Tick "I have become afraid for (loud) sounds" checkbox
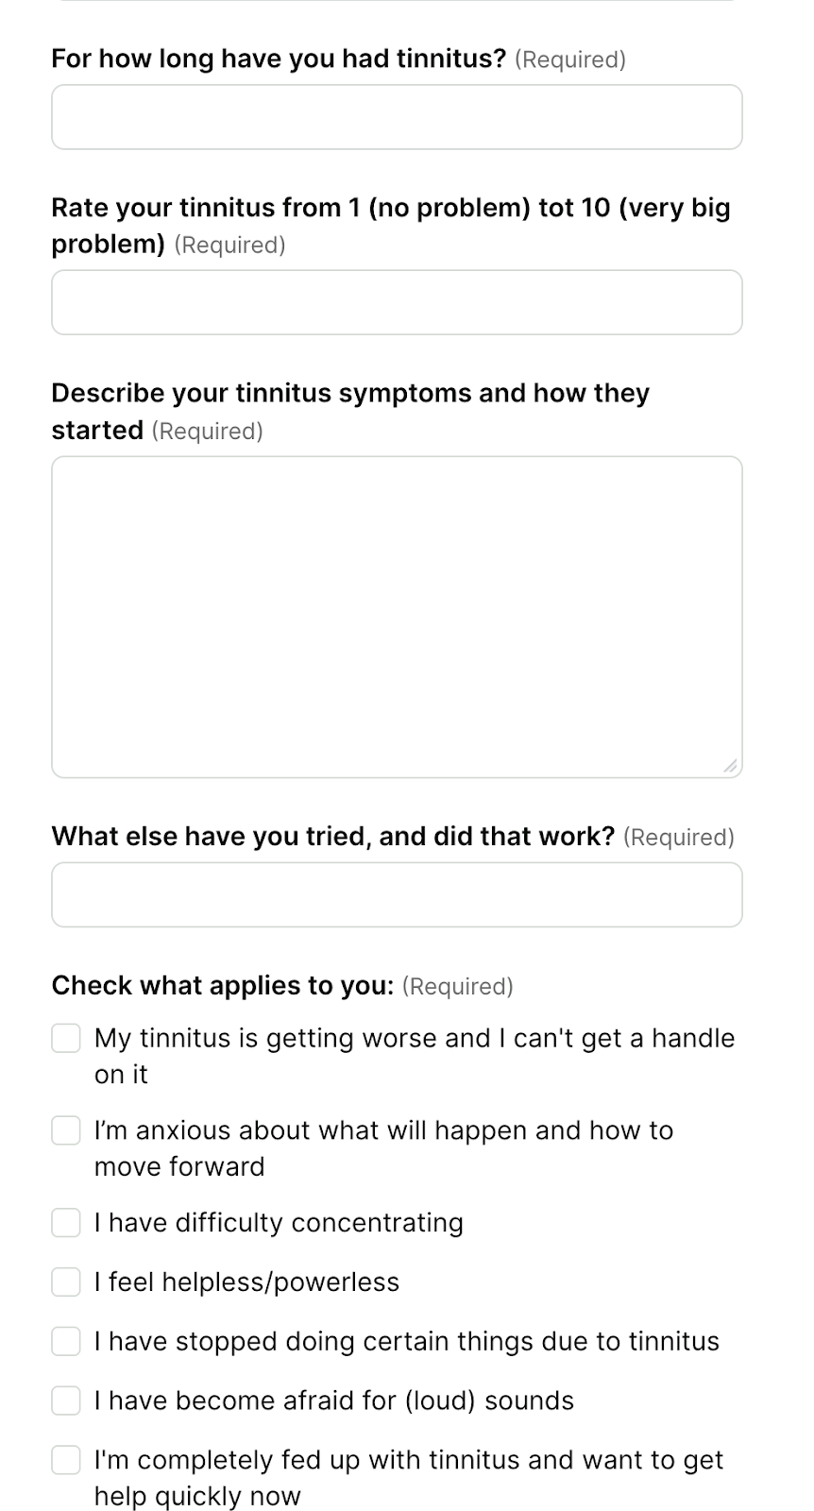Screen dimensions: 814x1511 point(65,1401)
